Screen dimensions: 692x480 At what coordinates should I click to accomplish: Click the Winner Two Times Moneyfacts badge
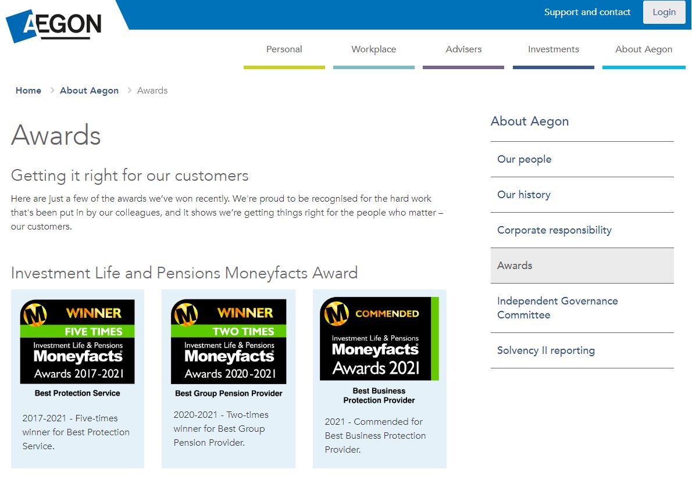[x=229, y=349]
